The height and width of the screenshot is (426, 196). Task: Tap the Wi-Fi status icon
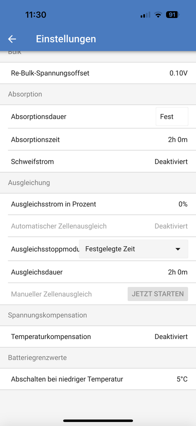click(158, 15)
